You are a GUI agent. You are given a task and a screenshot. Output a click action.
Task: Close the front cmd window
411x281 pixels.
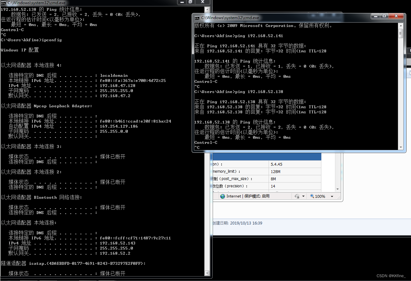point(396,16)
